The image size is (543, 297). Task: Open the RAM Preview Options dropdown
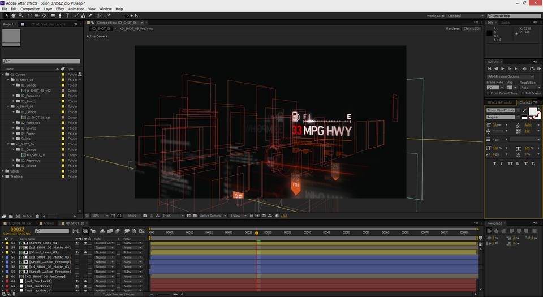[x=510, y=76]
